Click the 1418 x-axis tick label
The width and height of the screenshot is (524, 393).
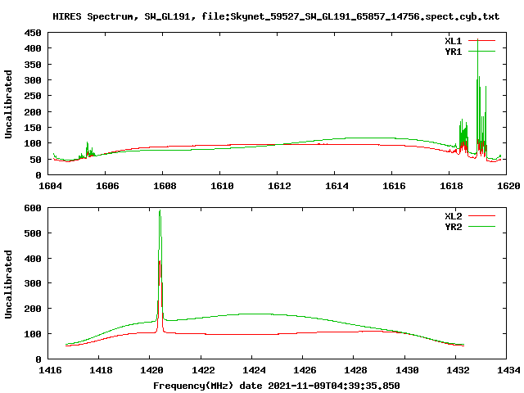point(101,370)
